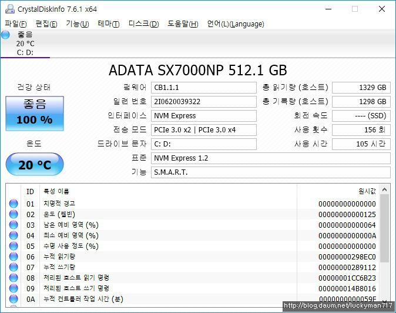The width and height of the screenshot is (396, 313).
Task: Select the 최소 예비 영역 (%) row
Action: [x=193, y=235]
